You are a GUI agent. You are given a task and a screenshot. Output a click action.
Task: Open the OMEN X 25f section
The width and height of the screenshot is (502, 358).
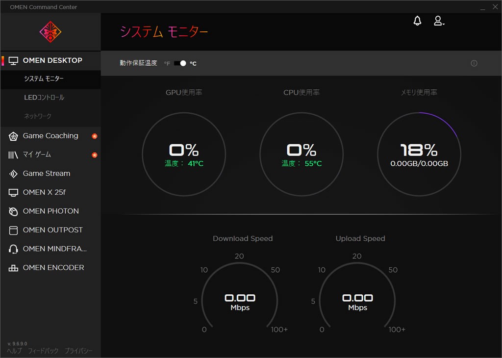coord(50,192)
